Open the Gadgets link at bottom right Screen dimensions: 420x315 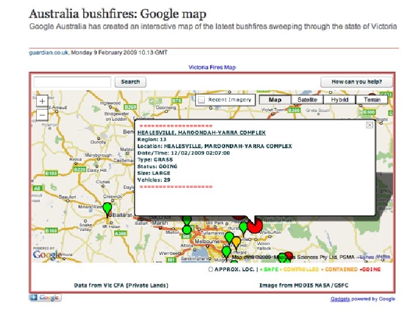[x=340, y=299]
